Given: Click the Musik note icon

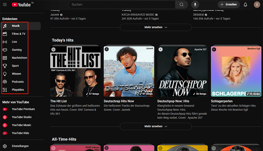Looking at the screenshot, I should pos(5,26).
